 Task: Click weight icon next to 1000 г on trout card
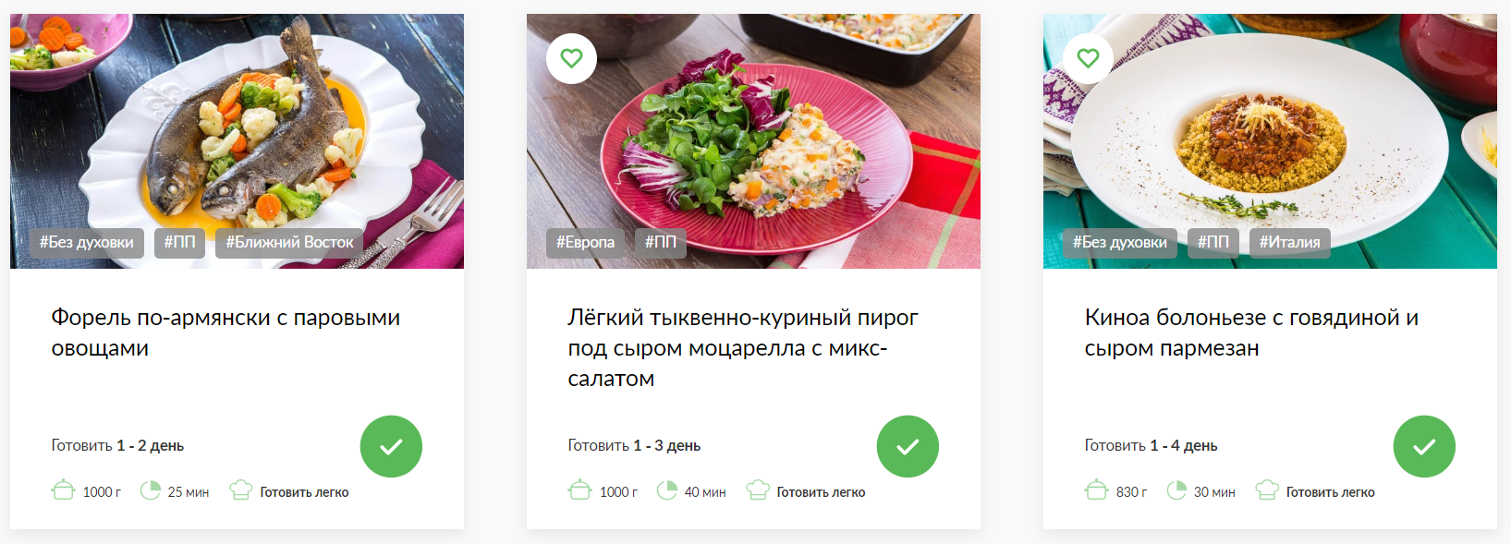63,490
